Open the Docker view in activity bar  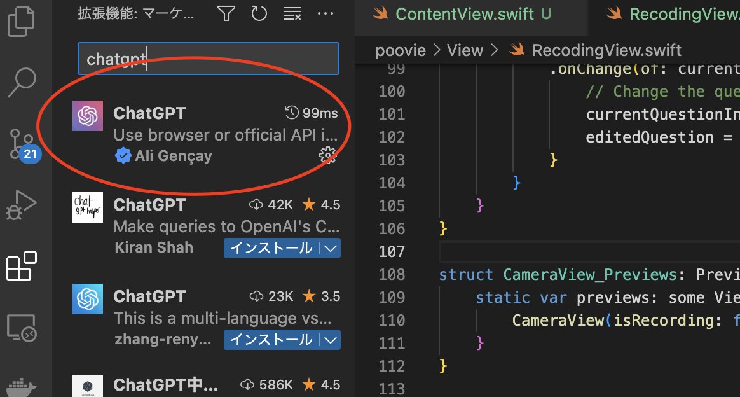22,387
